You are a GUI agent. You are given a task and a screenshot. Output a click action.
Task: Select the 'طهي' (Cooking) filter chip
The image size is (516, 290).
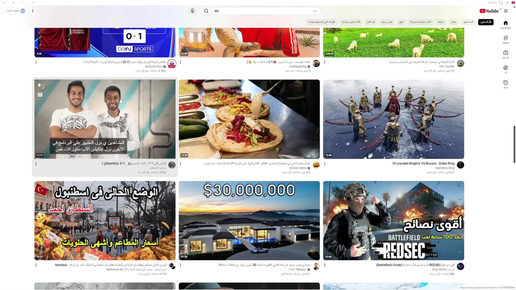pyautogui.click(x=401, y=22)
